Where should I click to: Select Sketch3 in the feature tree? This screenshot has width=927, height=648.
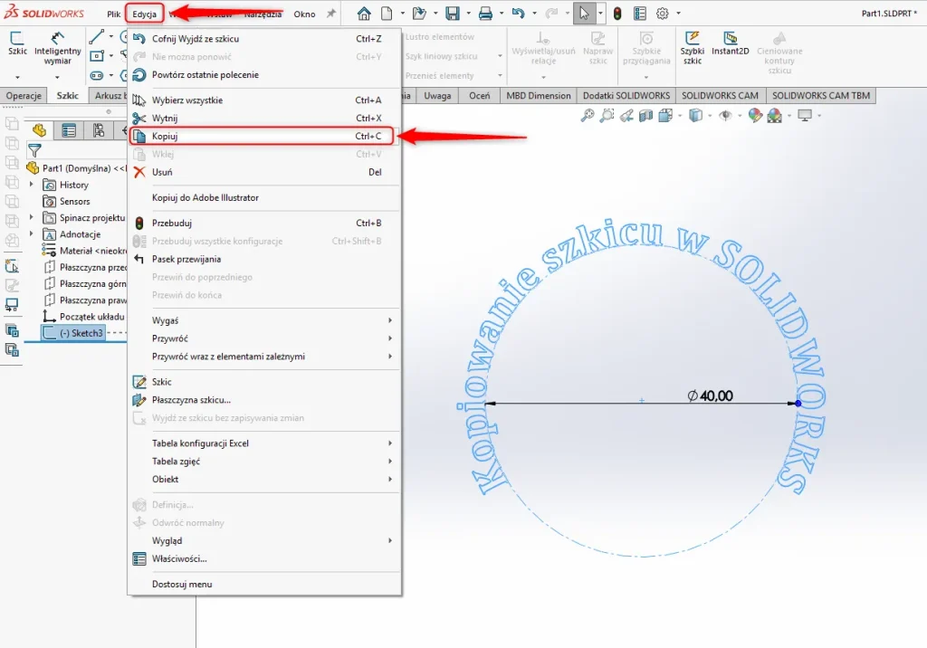click(x=74, y=333)
